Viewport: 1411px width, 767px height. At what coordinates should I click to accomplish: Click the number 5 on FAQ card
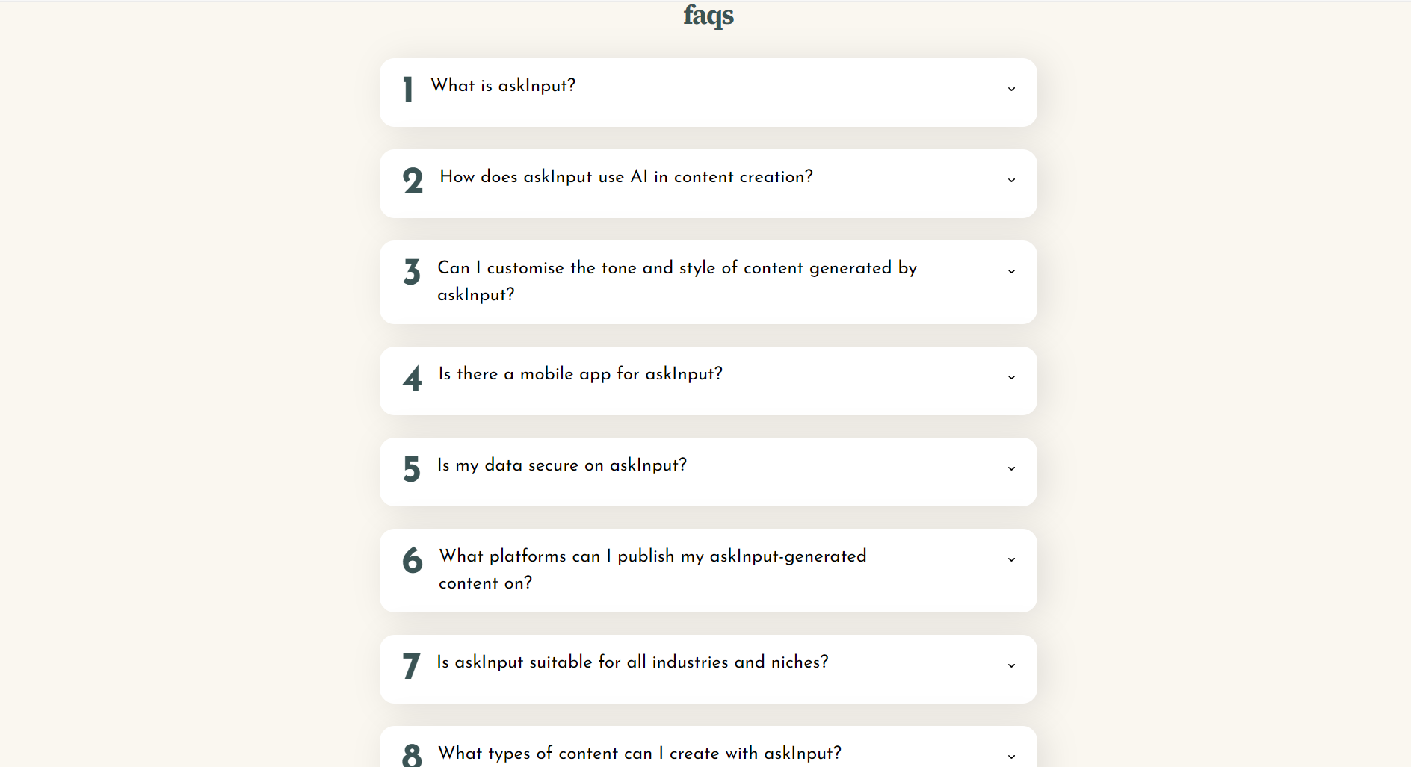click(412, 469)
